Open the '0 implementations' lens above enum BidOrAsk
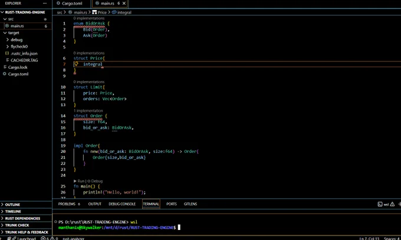401x240 pixels. coord(88,18)
